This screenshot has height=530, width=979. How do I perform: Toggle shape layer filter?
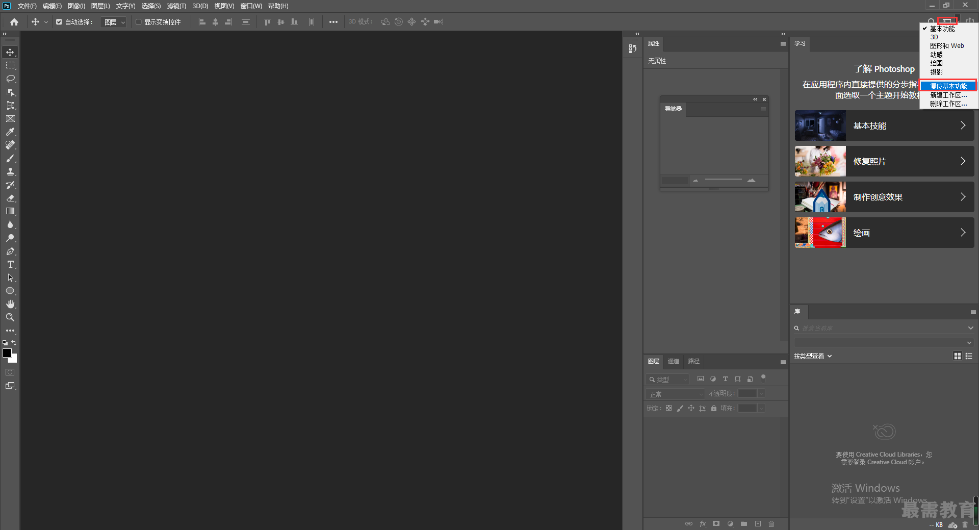(x=737, y=379)
